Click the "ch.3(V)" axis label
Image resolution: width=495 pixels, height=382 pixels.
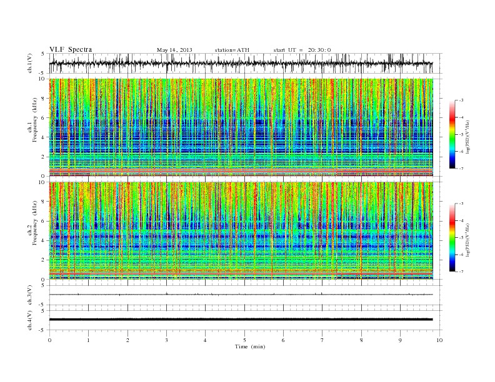pyautogui.click(x=30, y=295)
